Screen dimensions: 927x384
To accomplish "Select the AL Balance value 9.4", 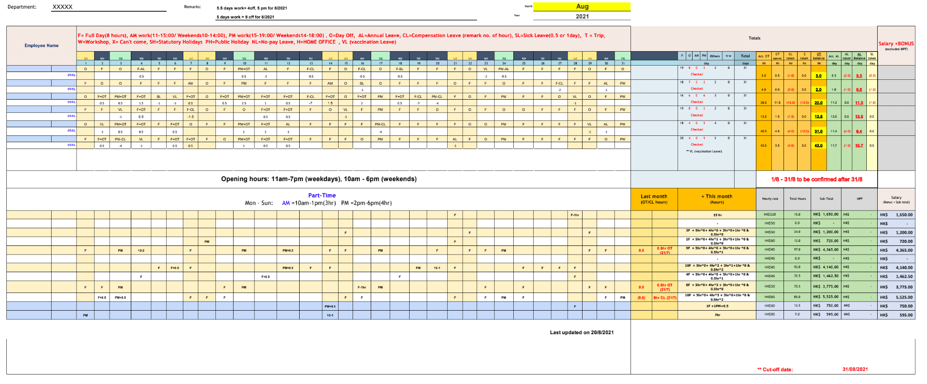I will tap(859, 131).
